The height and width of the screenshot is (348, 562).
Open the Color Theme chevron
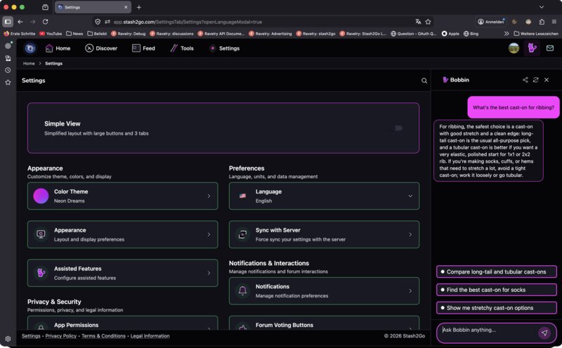(x=209, y=196)
